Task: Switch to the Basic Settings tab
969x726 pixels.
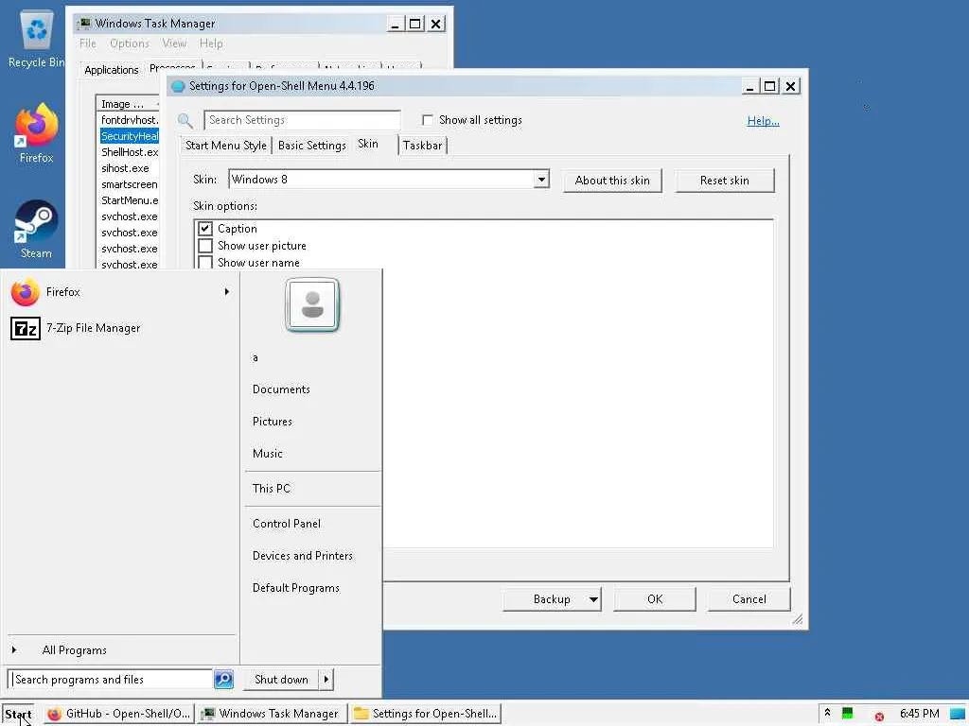Action: (312, 146)
